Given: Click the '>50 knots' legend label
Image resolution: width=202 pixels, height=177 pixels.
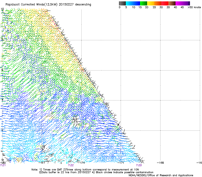Looking at the screenshot, I should coord(194,7).
